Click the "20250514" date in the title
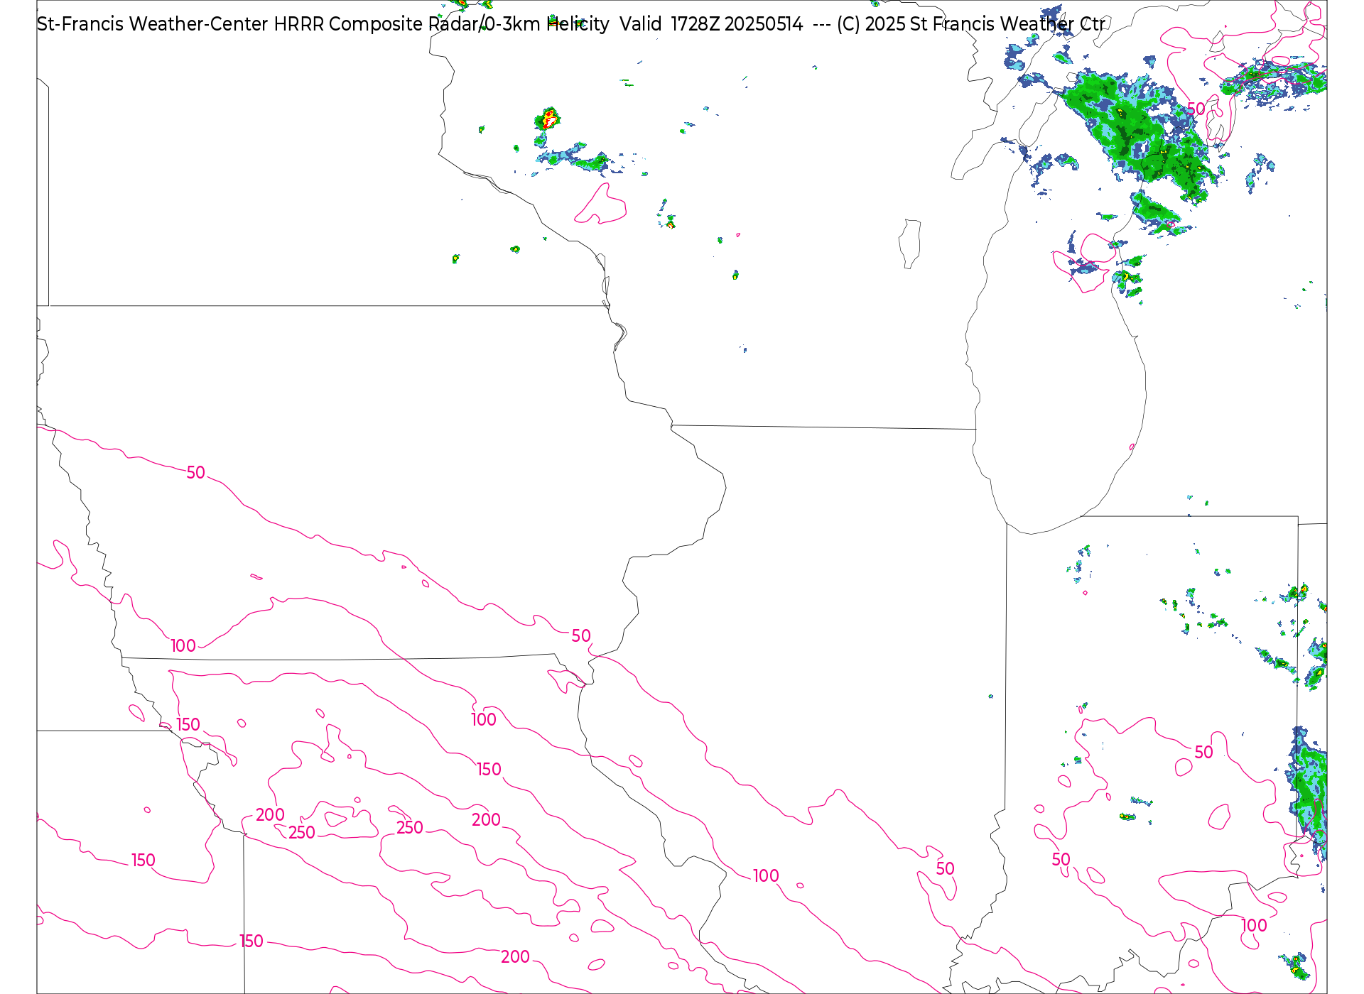This screenshot has height=994, width=1364. tap(764, 24)
